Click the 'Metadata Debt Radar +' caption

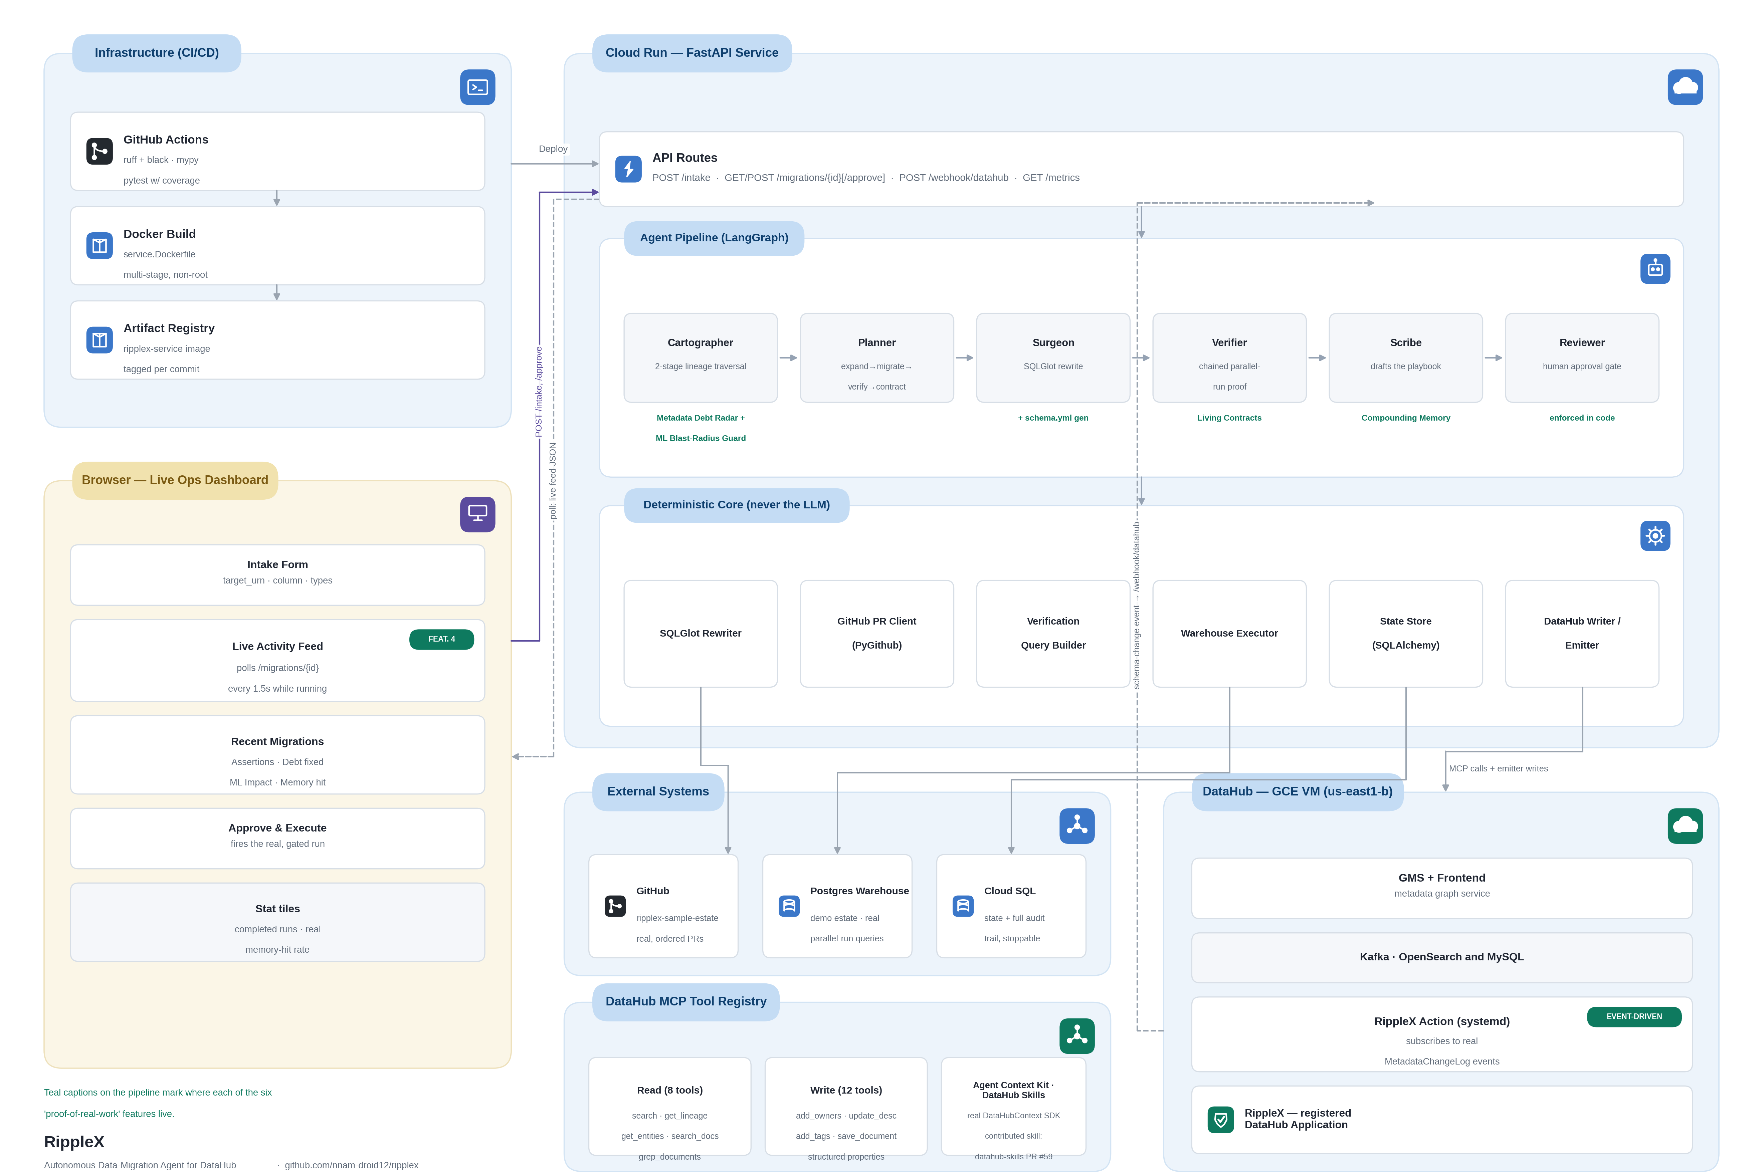pos(701,418)
